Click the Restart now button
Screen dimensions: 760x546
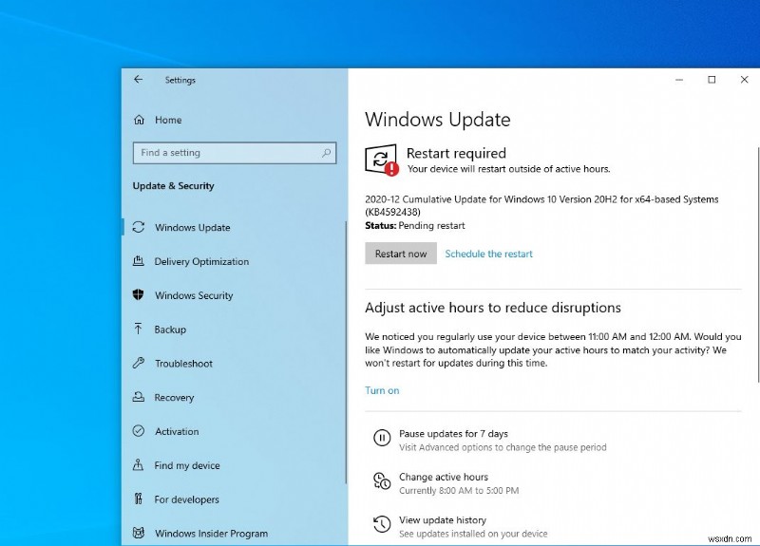pos(401,254)
